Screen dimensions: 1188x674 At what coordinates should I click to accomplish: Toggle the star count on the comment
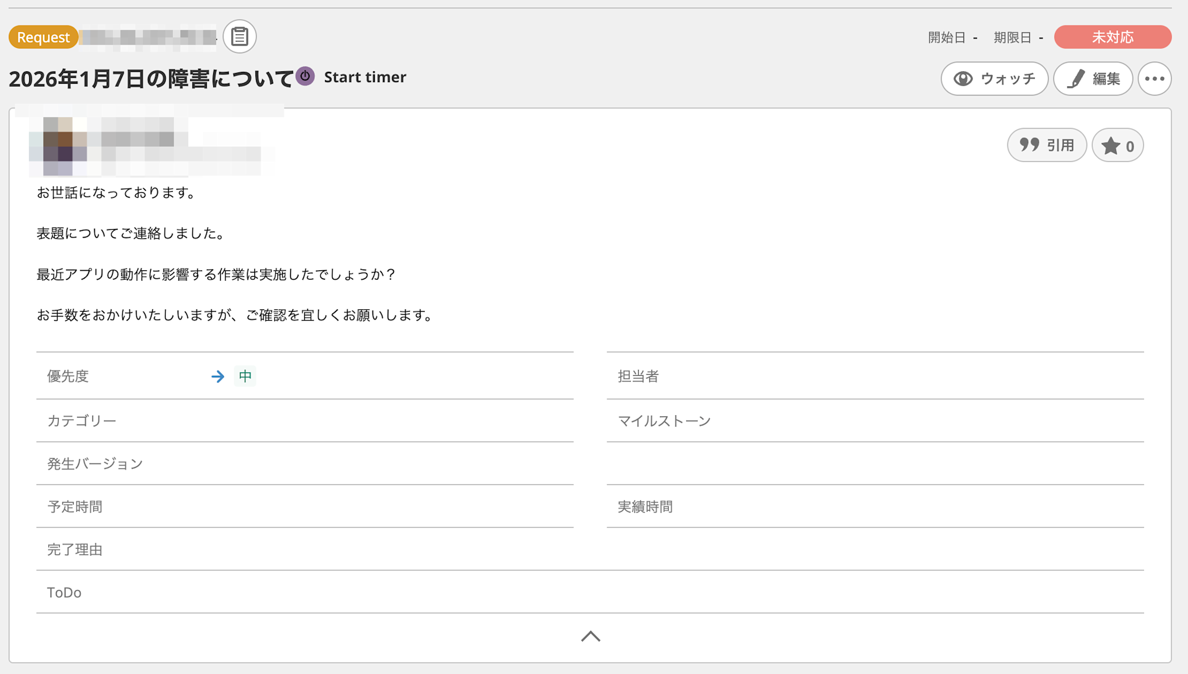point(1117,144)
